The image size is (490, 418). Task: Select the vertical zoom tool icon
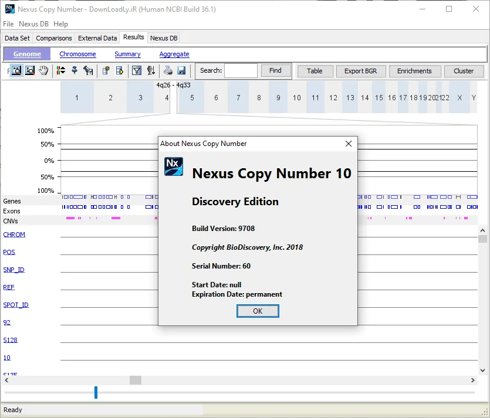pyautogui.click(x=30, y=70)
